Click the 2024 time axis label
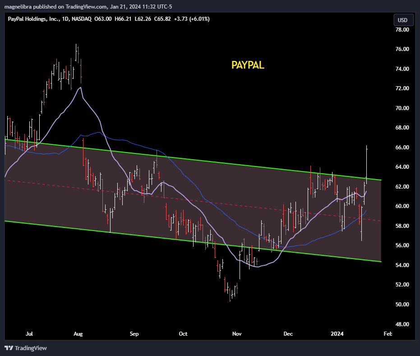Image resolution: width=420 pixels, height=356 pixels. pos(337,334)
